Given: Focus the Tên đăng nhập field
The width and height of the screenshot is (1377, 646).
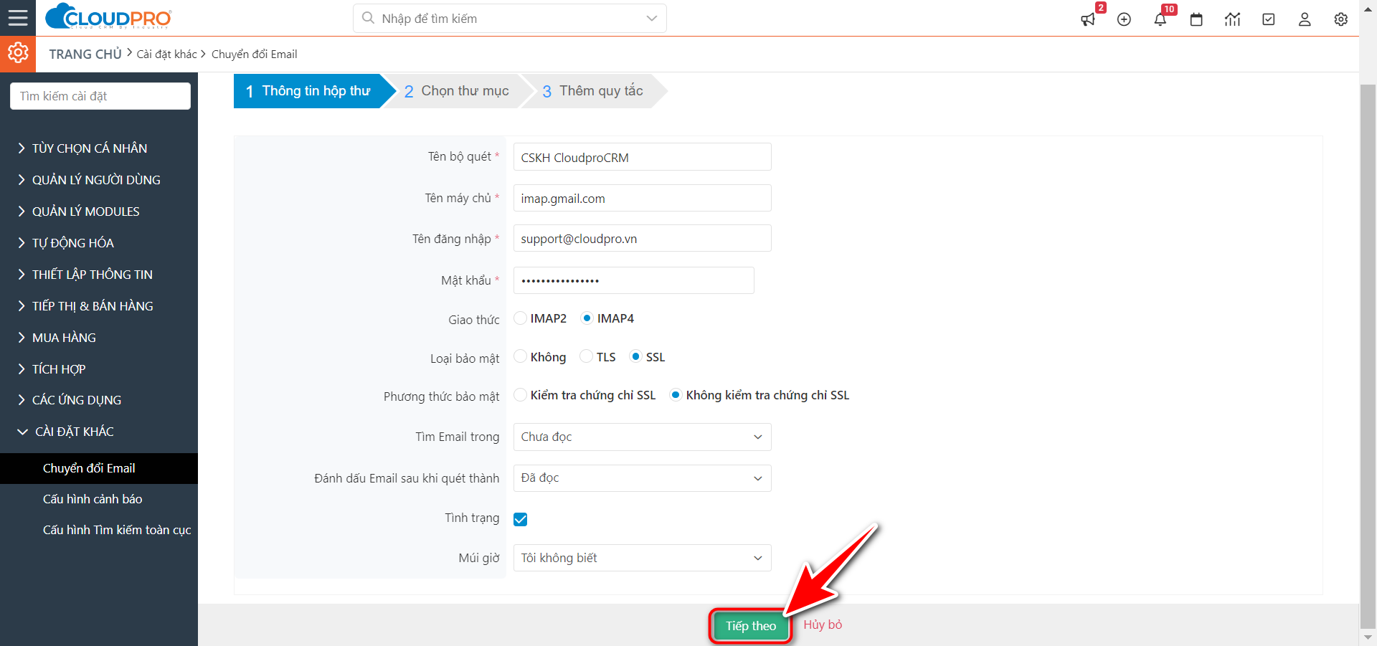Looking at the screenshot, I should 643,238.
